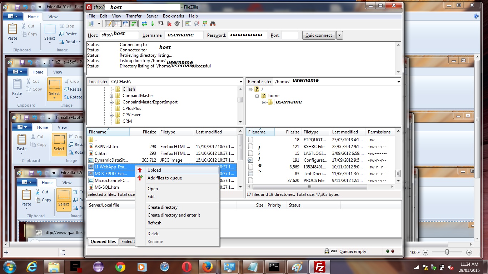The image size is (488, 274).
Task: Open the Site Manager icon in toolbar
Action: [x=91, y=24]
